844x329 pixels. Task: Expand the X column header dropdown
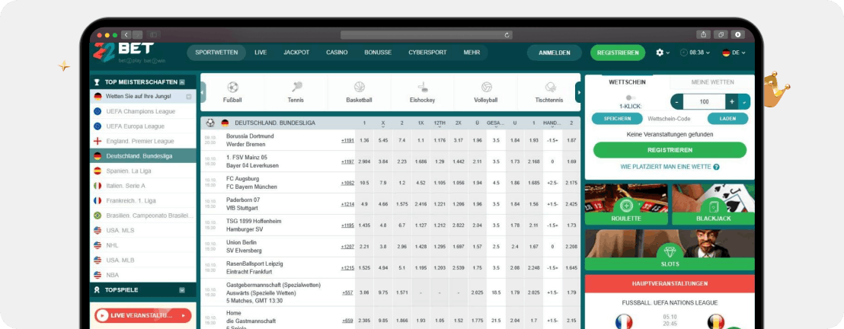pos(383,127)
